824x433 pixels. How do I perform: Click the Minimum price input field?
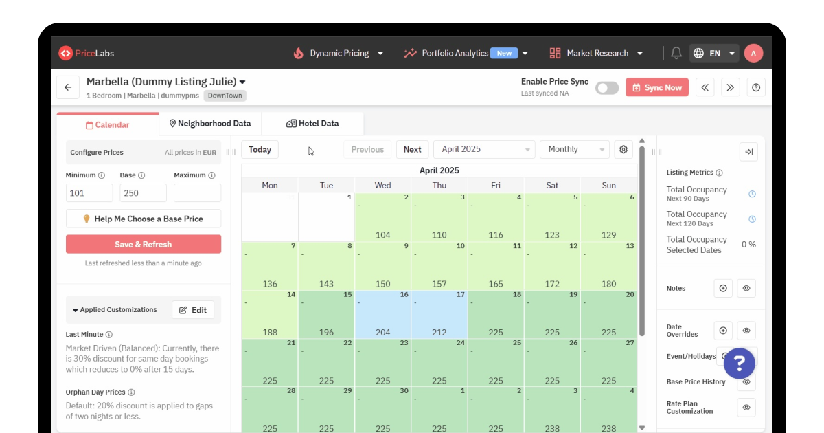[89, 193]
